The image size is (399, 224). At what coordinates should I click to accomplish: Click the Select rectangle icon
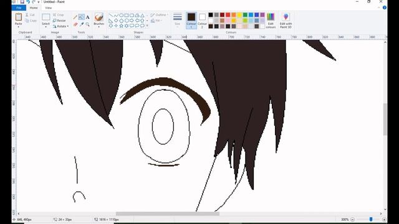pyautogui.click(x=46, y=17)
